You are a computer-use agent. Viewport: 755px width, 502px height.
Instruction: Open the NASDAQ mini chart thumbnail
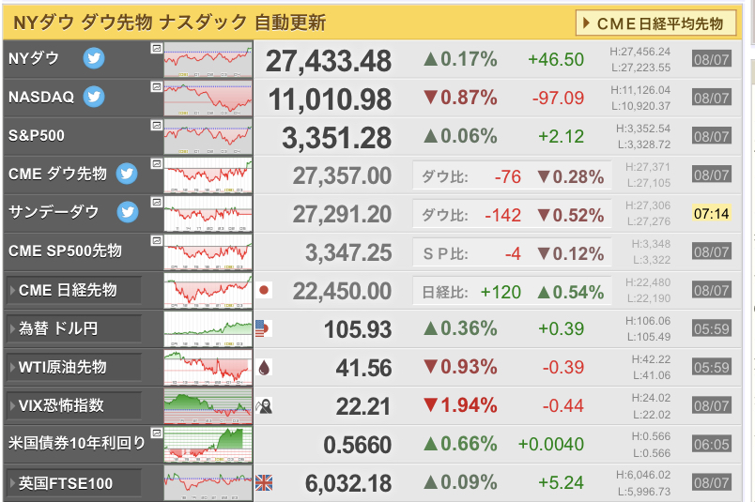tap(208, 99)
